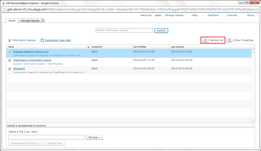Image resolution: width=261 pixels, height=151 pixels.
Task: Click the Show Properties icon
Action: [x=229, y=40]
